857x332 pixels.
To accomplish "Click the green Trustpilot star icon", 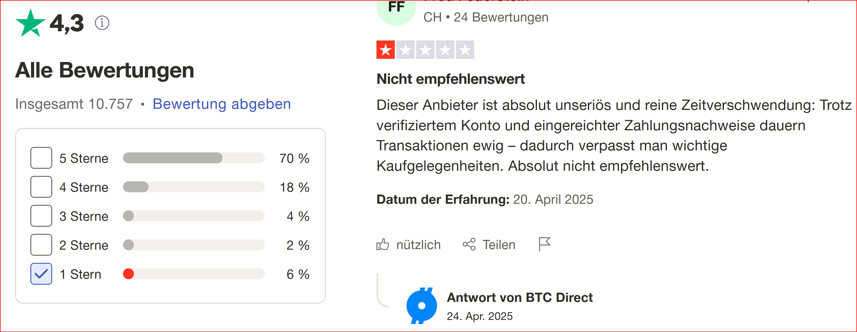I will pyautogui.click(x=30, y=23).
